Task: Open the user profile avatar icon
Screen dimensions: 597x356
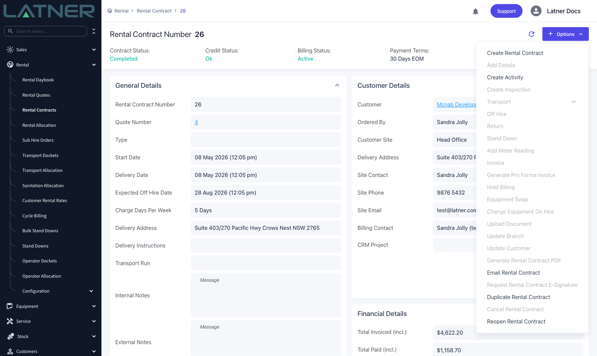Action: [x=536, y=11]
